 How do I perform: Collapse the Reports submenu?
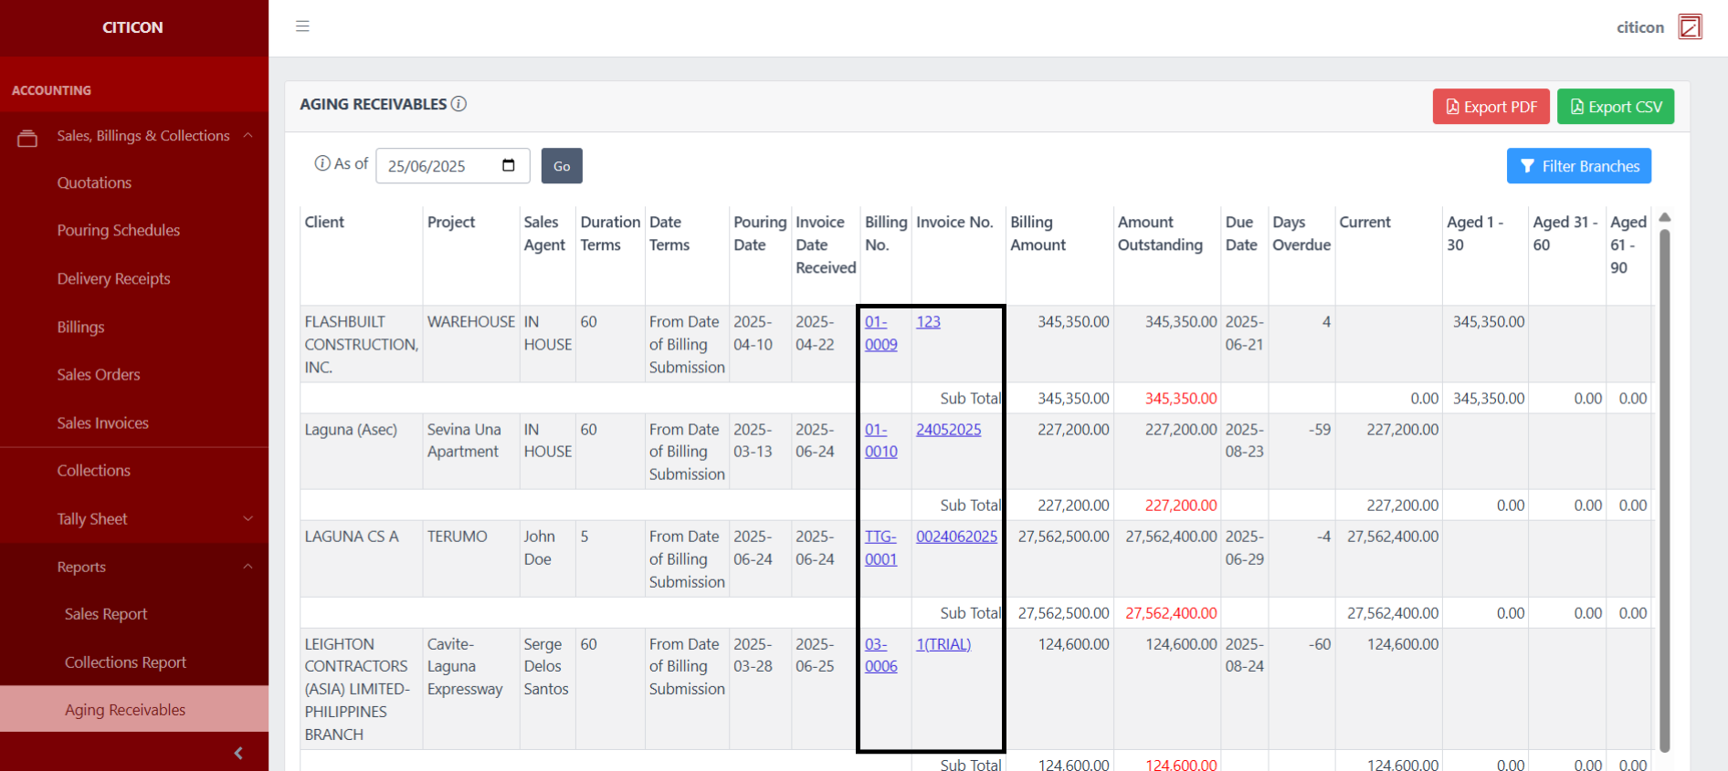coord(248,567)
